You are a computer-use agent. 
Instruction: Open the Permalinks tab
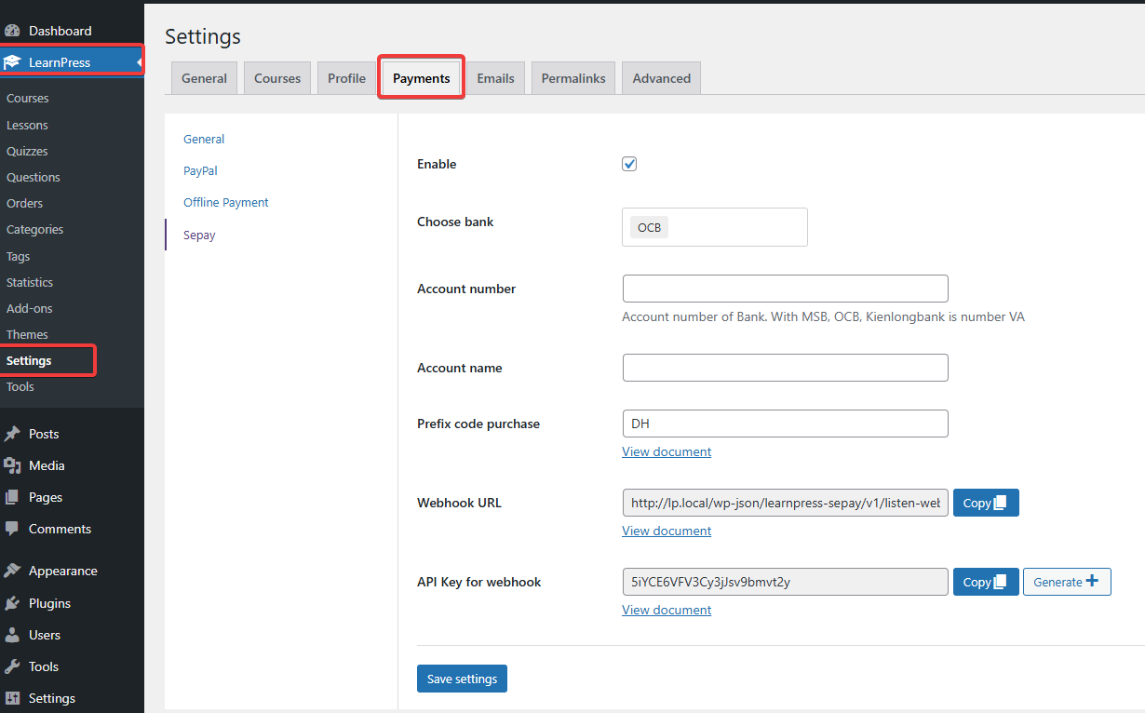(573, 78)
